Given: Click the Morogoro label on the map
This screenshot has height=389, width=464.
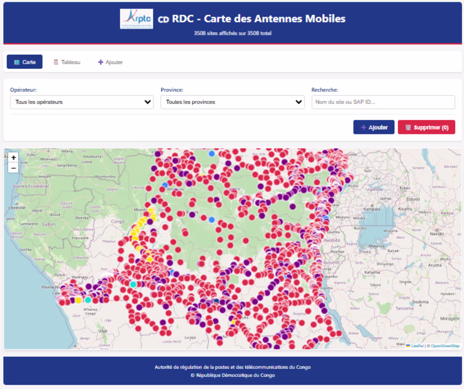Looking at the screenshot, I should 450,318.
